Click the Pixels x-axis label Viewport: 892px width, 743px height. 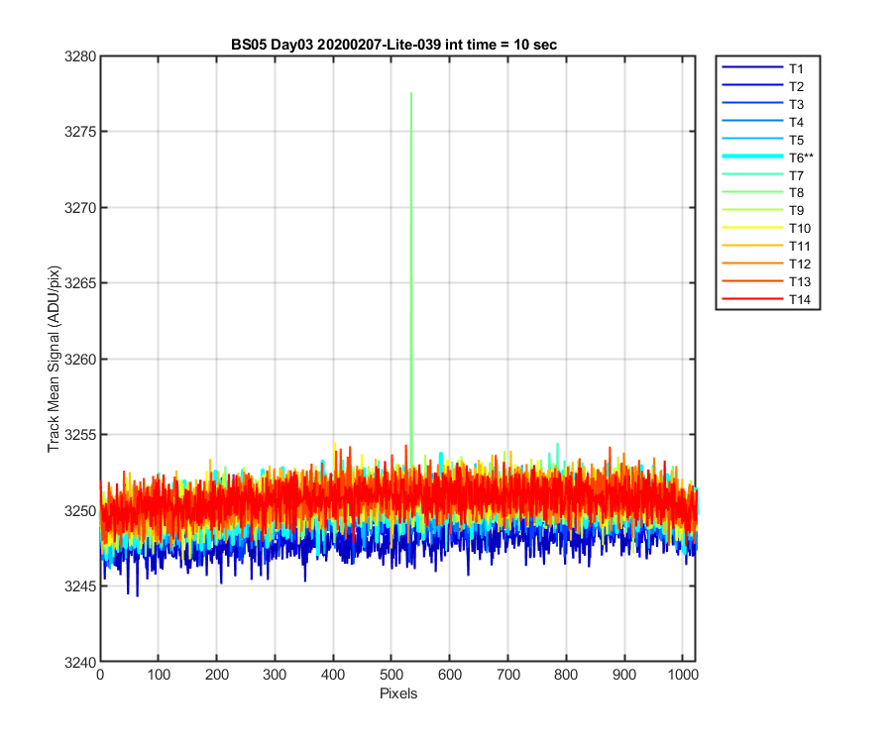tap(398, 693)
